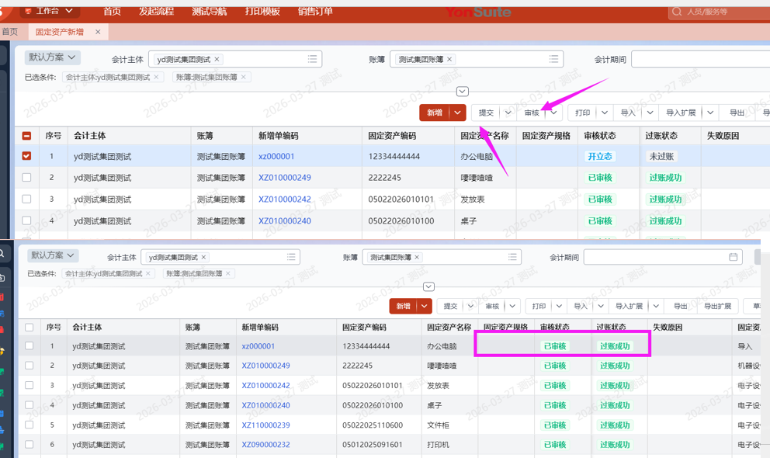
Task: Uncheck the ticked checkbox on the 开立态 row
Action: 26,156
